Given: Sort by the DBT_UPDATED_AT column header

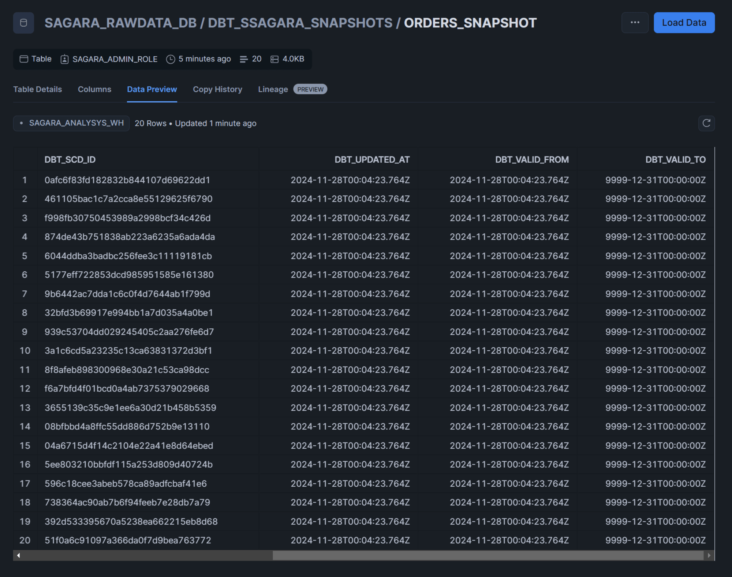Looking at the screenshot, I should pyautogui.click(x=372, y=159).
